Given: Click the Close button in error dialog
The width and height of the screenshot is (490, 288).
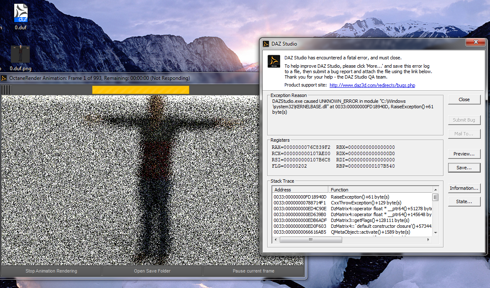Looking at the screenshot, I should [x=464, y=99].
